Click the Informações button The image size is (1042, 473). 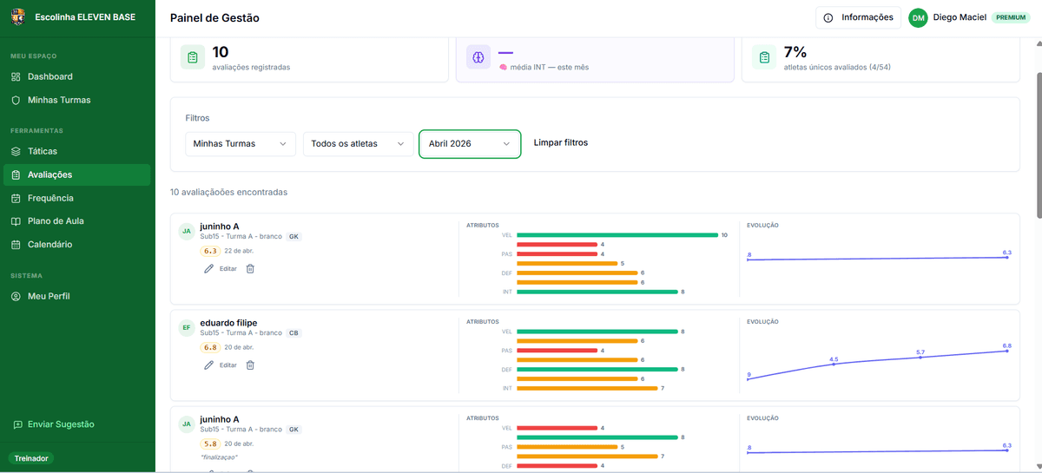point(858,17)
